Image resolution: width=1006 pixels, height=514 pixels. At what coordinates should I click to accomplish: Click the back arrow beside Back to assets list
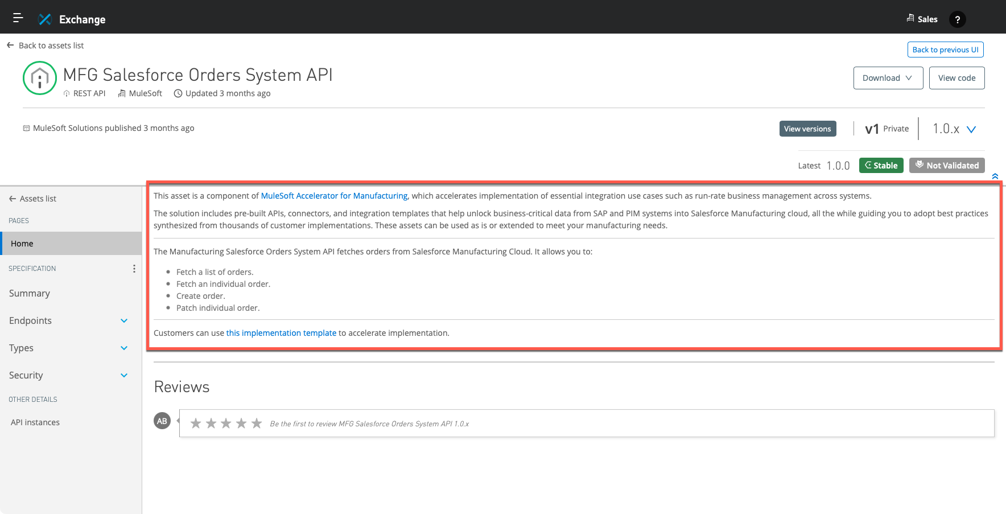(x=10, y=45)
